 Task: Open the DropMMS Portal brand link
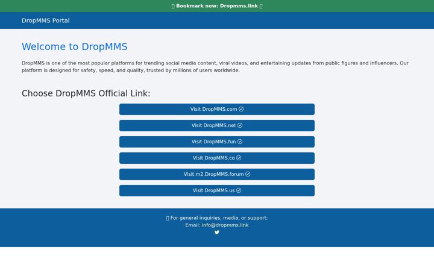(x=46, y=20)
